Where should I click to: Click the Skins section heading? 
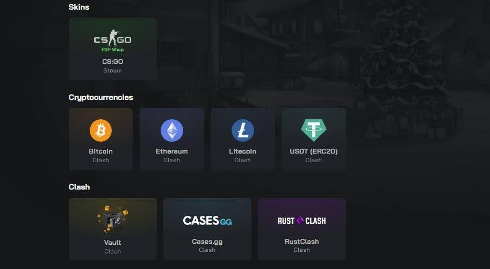79,7
